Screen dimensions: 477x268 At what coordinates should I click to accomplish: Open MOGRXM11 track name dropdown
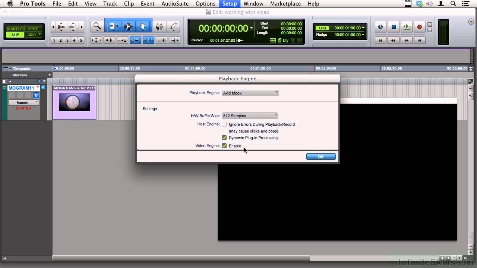[38, 88]
